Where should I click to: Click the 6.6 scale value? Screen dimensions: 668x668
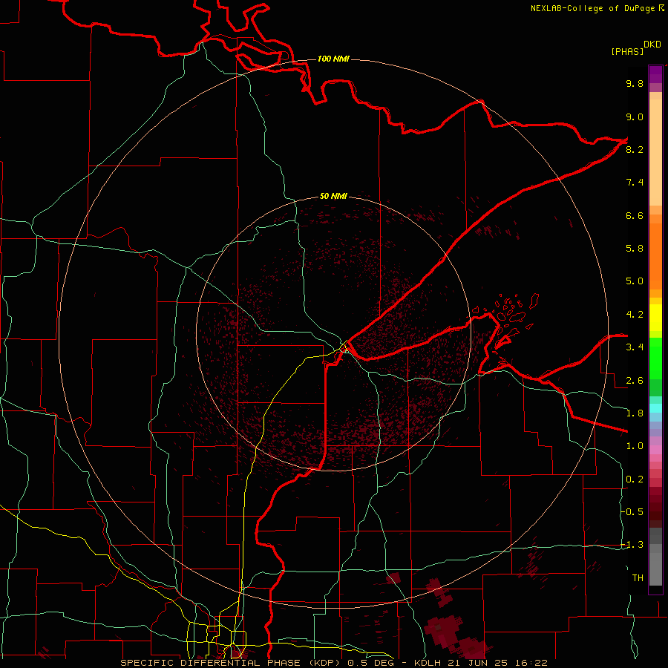point(635,215)
